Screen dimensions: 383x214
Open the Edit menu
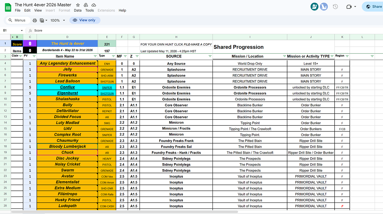click(27, 10)
